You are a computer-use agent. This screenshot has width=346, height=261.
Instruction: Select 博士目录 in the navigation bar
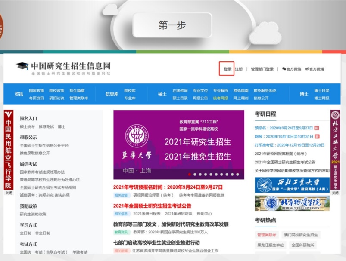click(x=321, y=91)
